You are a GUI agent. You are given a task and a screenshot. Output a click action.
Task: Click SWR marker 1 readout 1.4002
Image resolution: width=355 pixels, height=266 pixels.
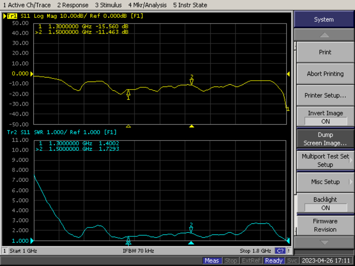click(109, 143)
